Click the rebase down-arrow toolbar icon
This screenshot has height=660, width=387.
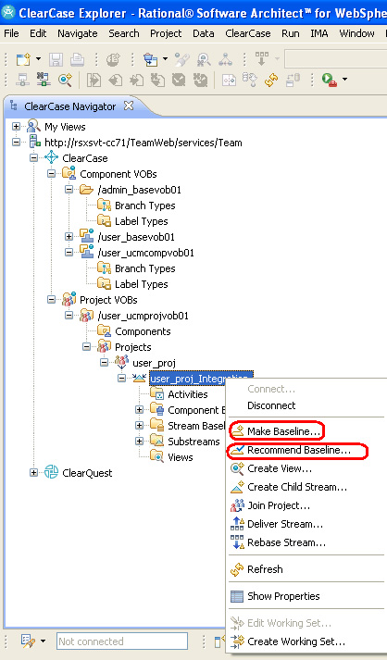point(261,58)
